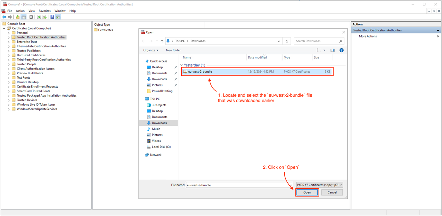
Task: Open the Organize dropdown menu
Action: [x=151, y=50]
